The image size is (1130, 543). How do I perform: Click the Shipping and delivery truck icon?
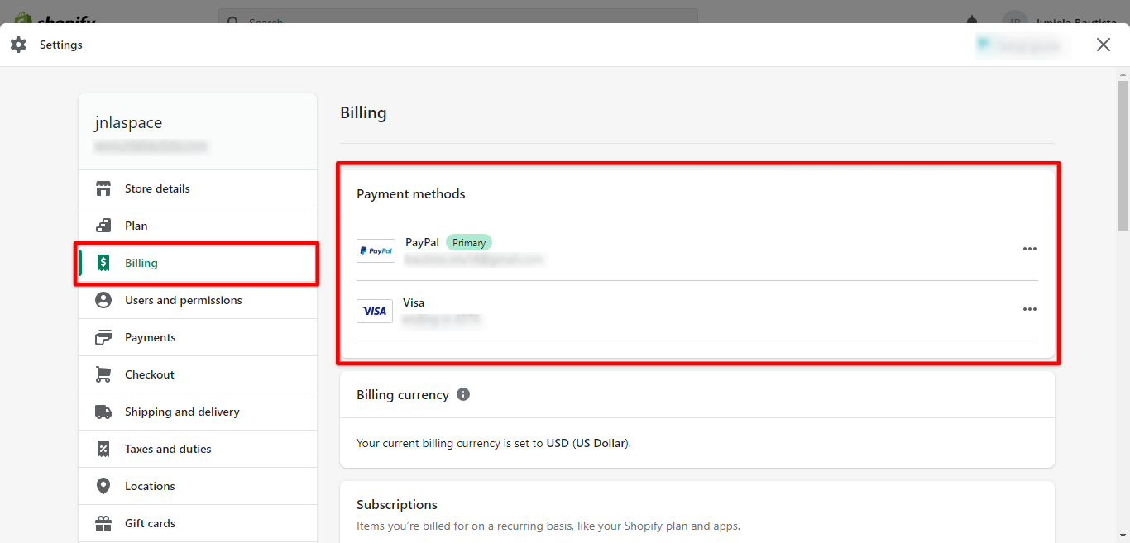pyautogui.click(x=103, y=412)
